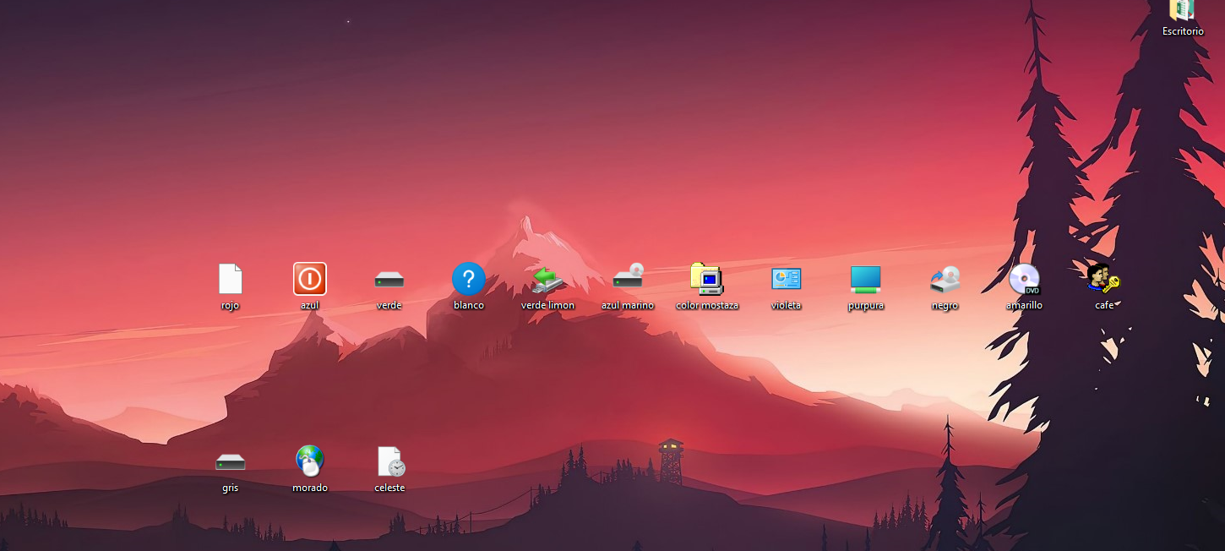Viewport: 1225px width, 551px height.
Task: Click the globe with mouse icon morado
Action: point(310,461)
